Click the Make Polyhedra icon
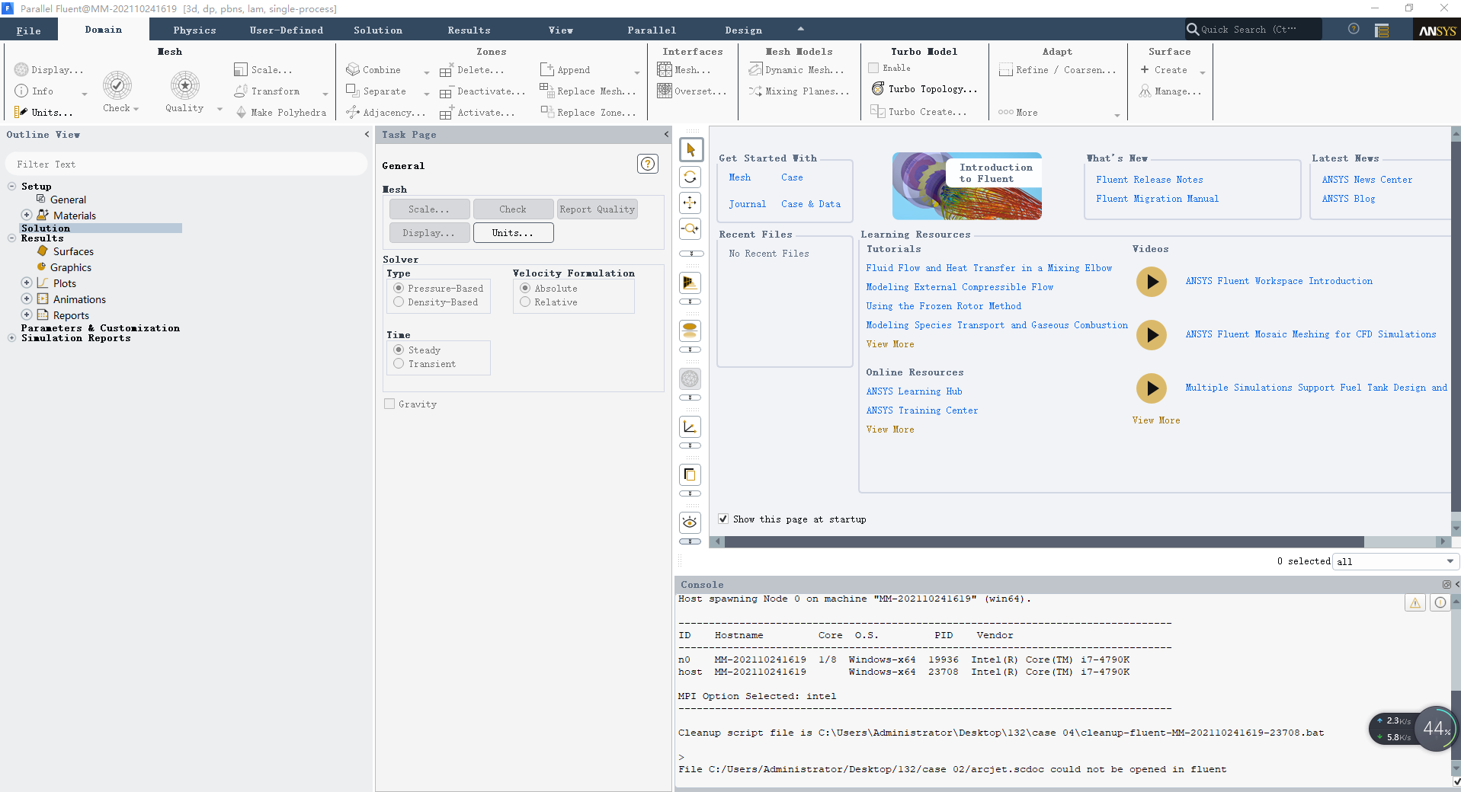Viewport: 1461px width, 792px height. pos(242,112)
